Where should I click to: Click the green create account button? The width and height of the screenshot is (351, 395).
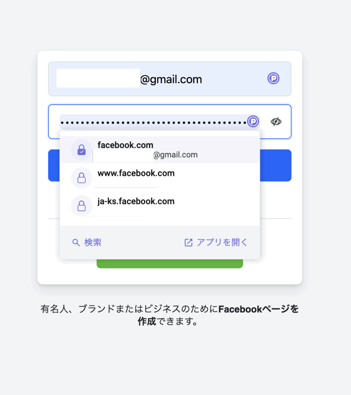170,264
